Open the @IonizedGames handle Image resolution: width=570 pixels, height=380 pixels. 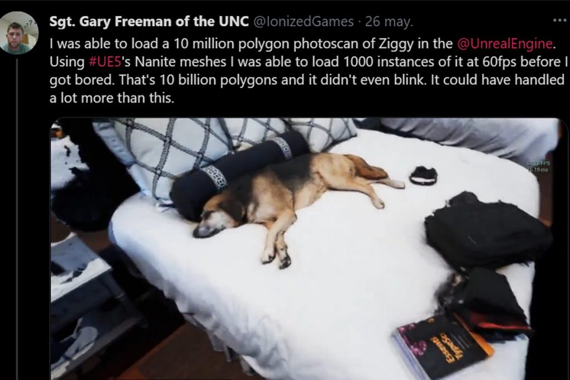[x=303, y=22]
